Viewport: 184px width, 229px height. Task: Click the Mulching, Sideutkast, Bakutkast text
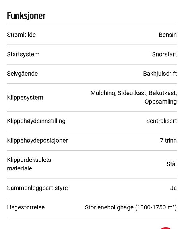(x=134, y=93)
